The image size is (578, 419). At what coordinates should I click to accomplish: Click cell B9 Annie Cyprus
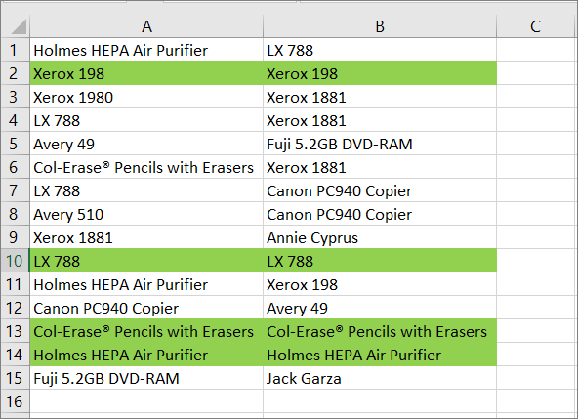click(x=380, y=237)
